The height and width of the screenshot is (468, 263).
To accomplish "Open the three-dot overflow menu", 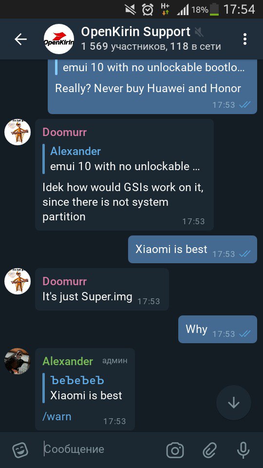I will [x=245, y=39].
